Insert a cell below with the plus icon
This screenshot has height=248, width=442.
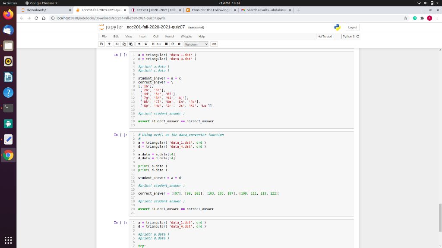[x=109, y=43]
